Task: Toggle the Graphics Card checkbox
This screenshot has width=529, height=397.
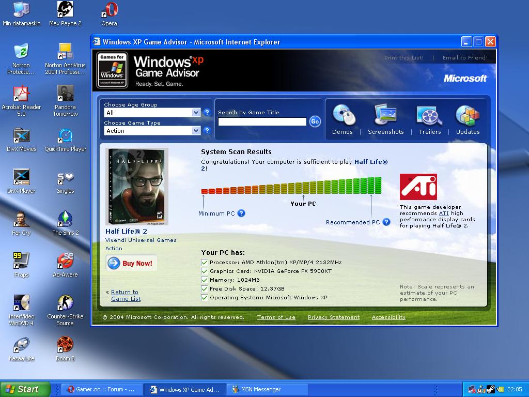Action: [204, 271]
